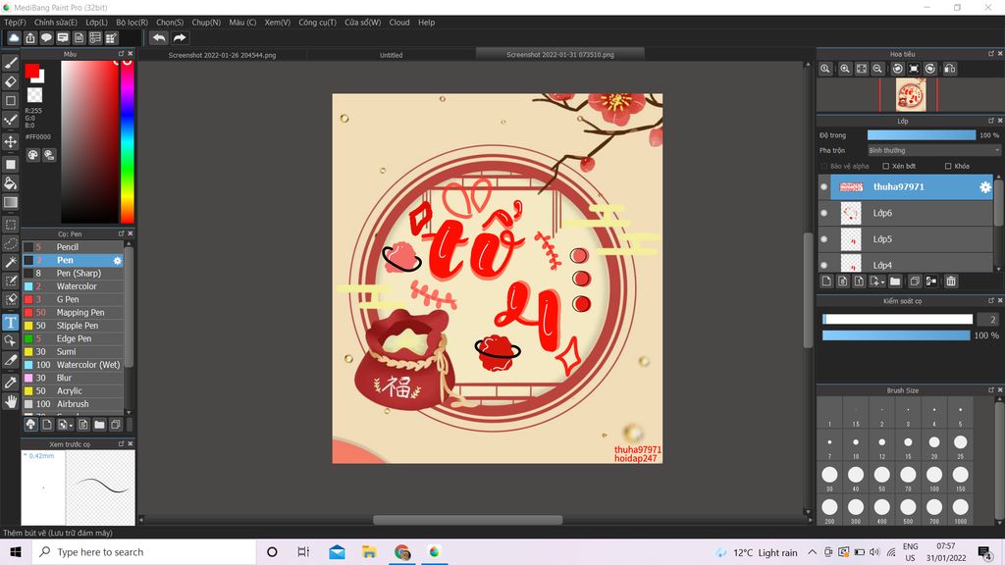Toggle Bảo vệ alpha checkbox

point(824,166)
